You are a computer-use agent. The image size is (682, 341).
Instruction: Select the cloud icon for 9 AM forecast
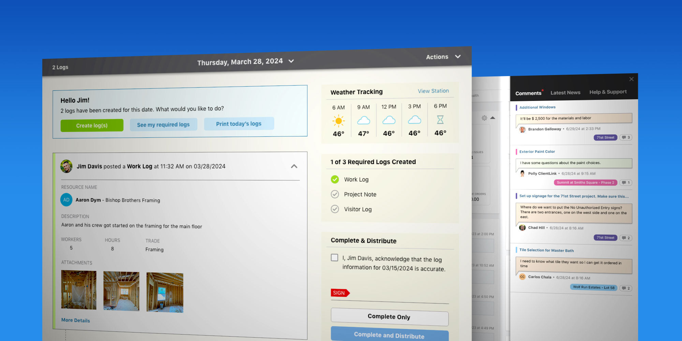point(364,120)
